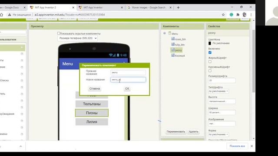The height and width of the screenshot is (156, 278).
Task: Select Кнопка4 in components tree
Action: [x=180, y=56]
